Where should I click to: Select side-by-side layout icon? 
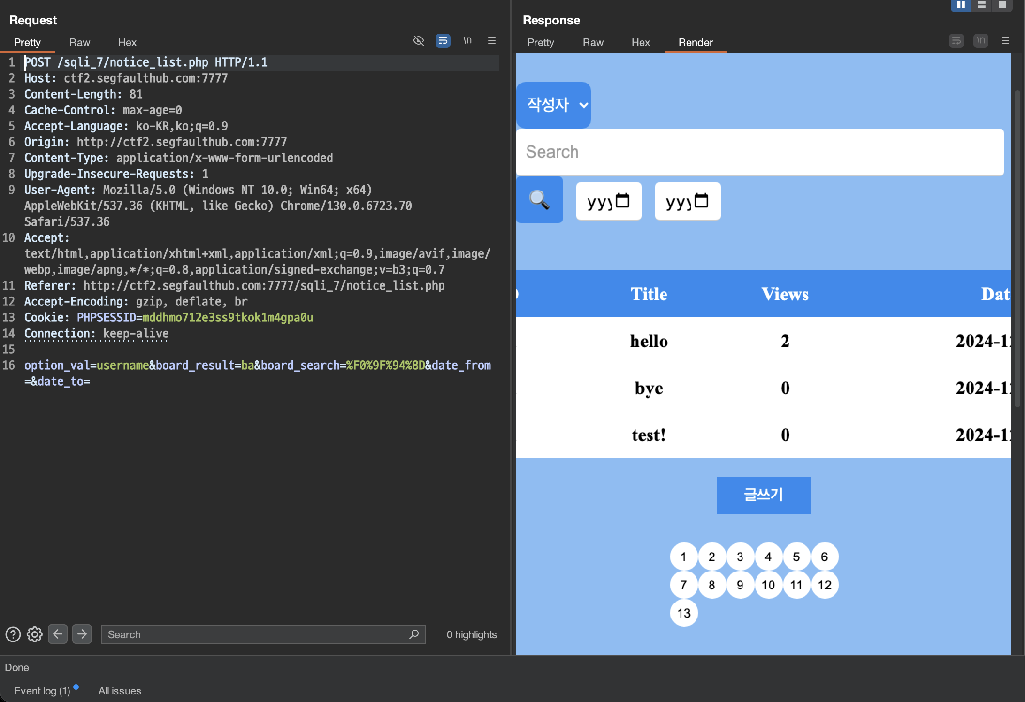coord(961,5)
